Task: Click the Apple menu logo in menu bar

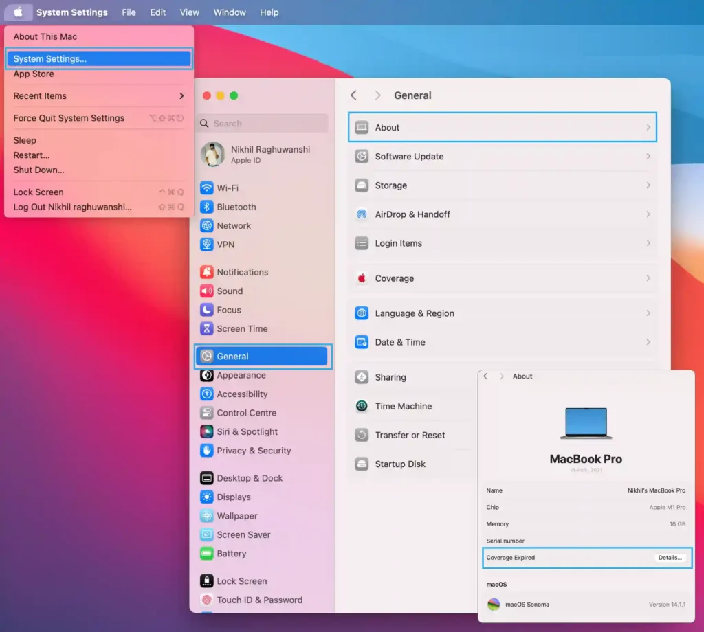Action: coord(18,12)
